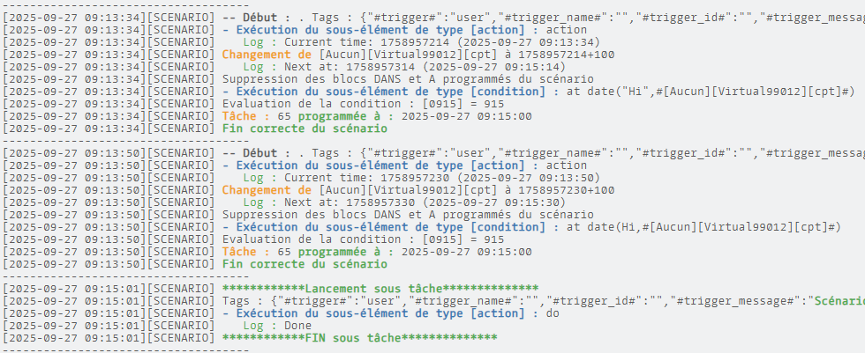Click the "Lancement sous tâche" line
This screenshot has height=353, width=865.
click(380, 288)
